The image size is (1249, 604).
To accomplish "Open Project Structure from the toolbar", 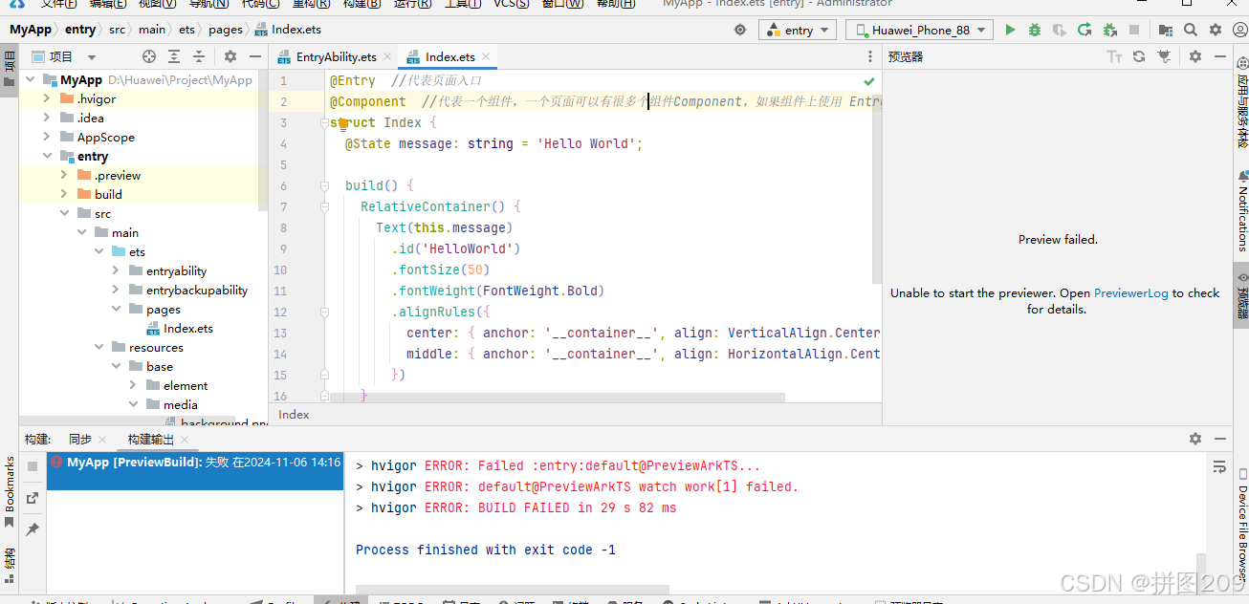I will tap(1165, 30).
